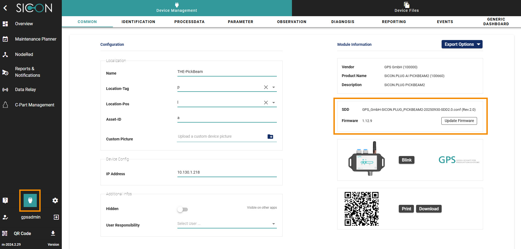The image size is (521, 249).
Task: Expand the Export Options menu
Action: click(462, 44)
